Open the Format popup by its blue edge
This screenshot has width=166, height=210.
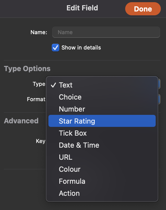click(159, 99)
